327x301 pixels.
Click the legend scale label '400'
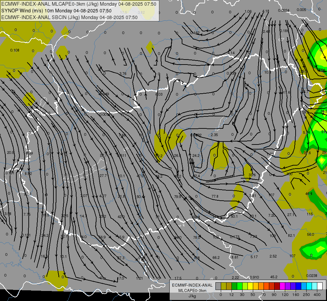click(x=317, y=295)
